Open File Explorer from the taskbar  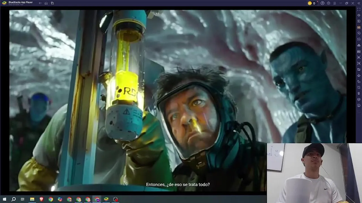tap(32, 199)
